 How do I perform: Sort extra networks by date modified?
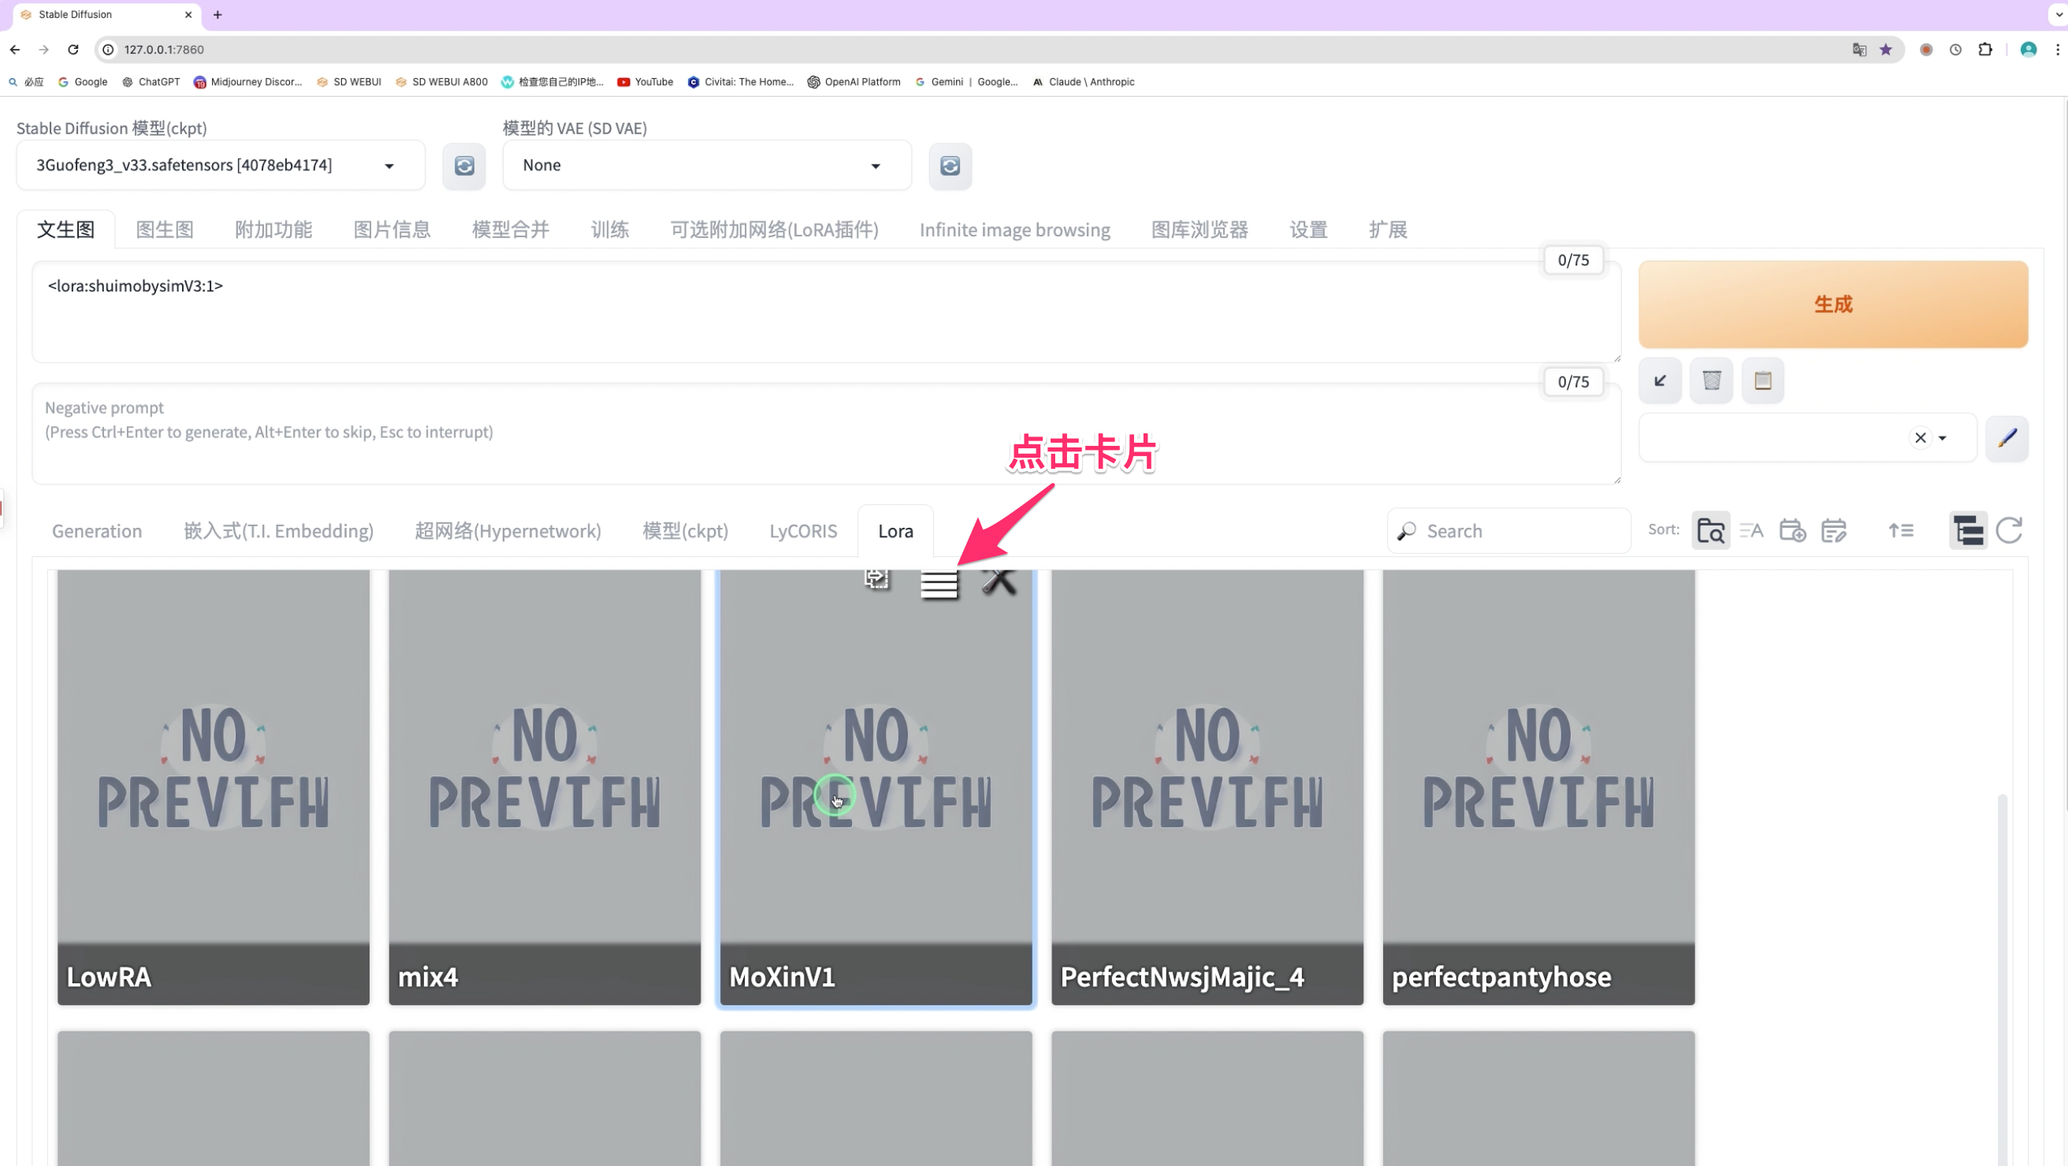coord(1835,530)
